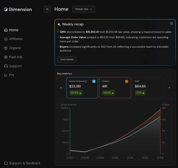
Task: Click the 481 orders value
Action: click(x=104, y=86)
